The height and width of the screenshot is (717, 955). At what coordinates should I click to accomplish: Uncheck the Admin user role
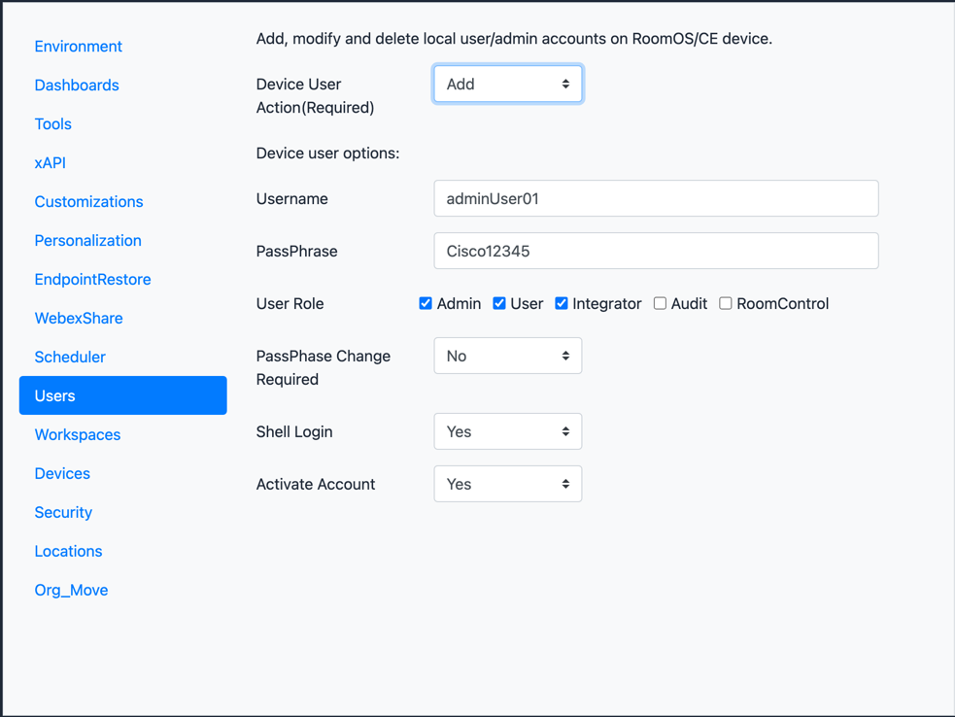point(426,303)
